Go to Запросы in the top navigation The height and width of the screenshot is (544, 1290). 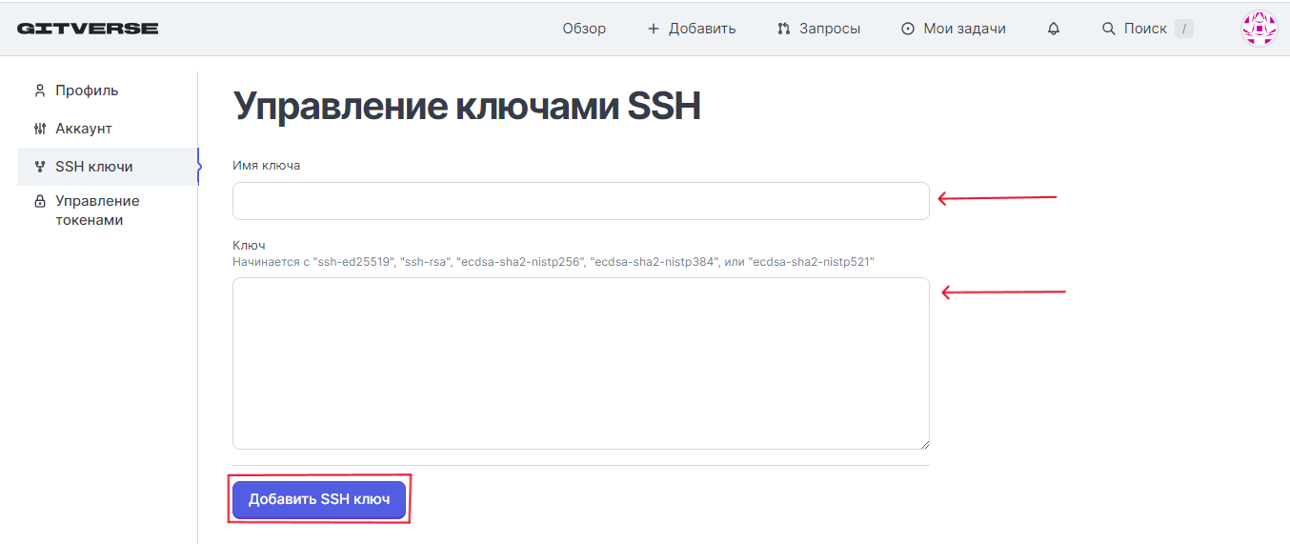pos(830,29)
